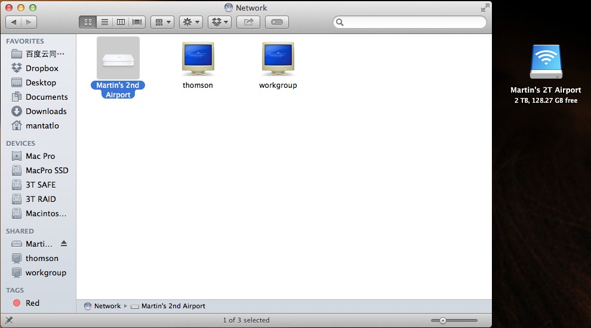The height and width of the screenshot is (328, 591).
Task: Select the Red tag
Action: point(38,303)
